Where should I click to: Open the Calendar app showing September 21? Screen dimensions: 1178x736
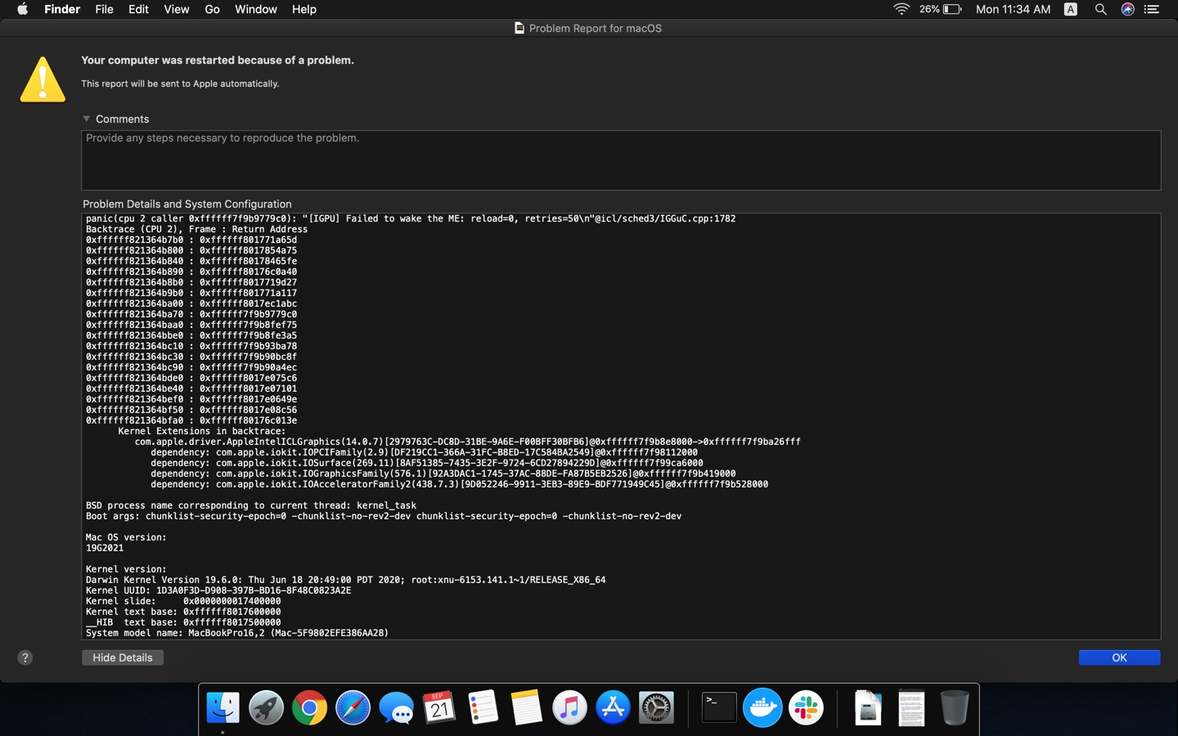click(439, 708)
